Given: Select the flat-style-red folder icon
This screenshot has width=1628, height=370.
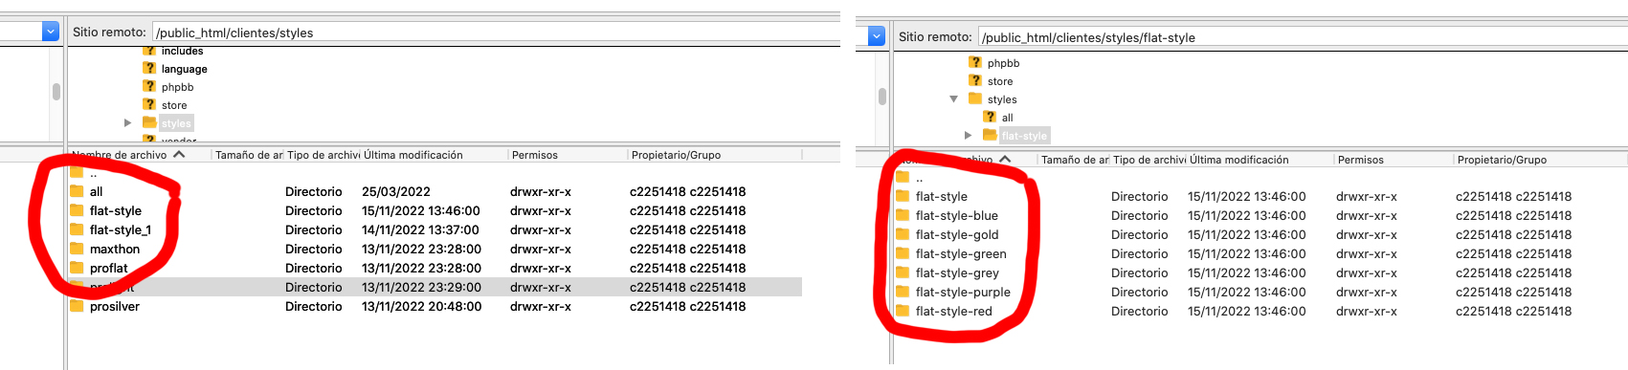Looking at the screenshot, I should pos(903,311).
